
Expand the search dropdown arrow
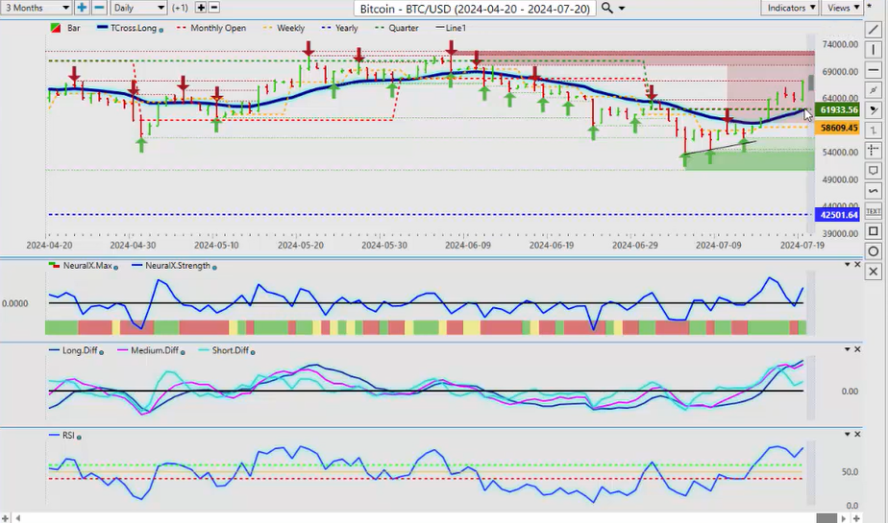pyautogui.click(x=622, y=9)
